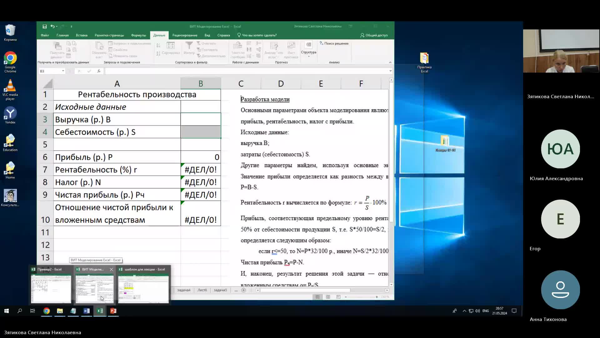Click the Save icon in Excel title bar
The image size is (600, 338).
click(45, 27)
